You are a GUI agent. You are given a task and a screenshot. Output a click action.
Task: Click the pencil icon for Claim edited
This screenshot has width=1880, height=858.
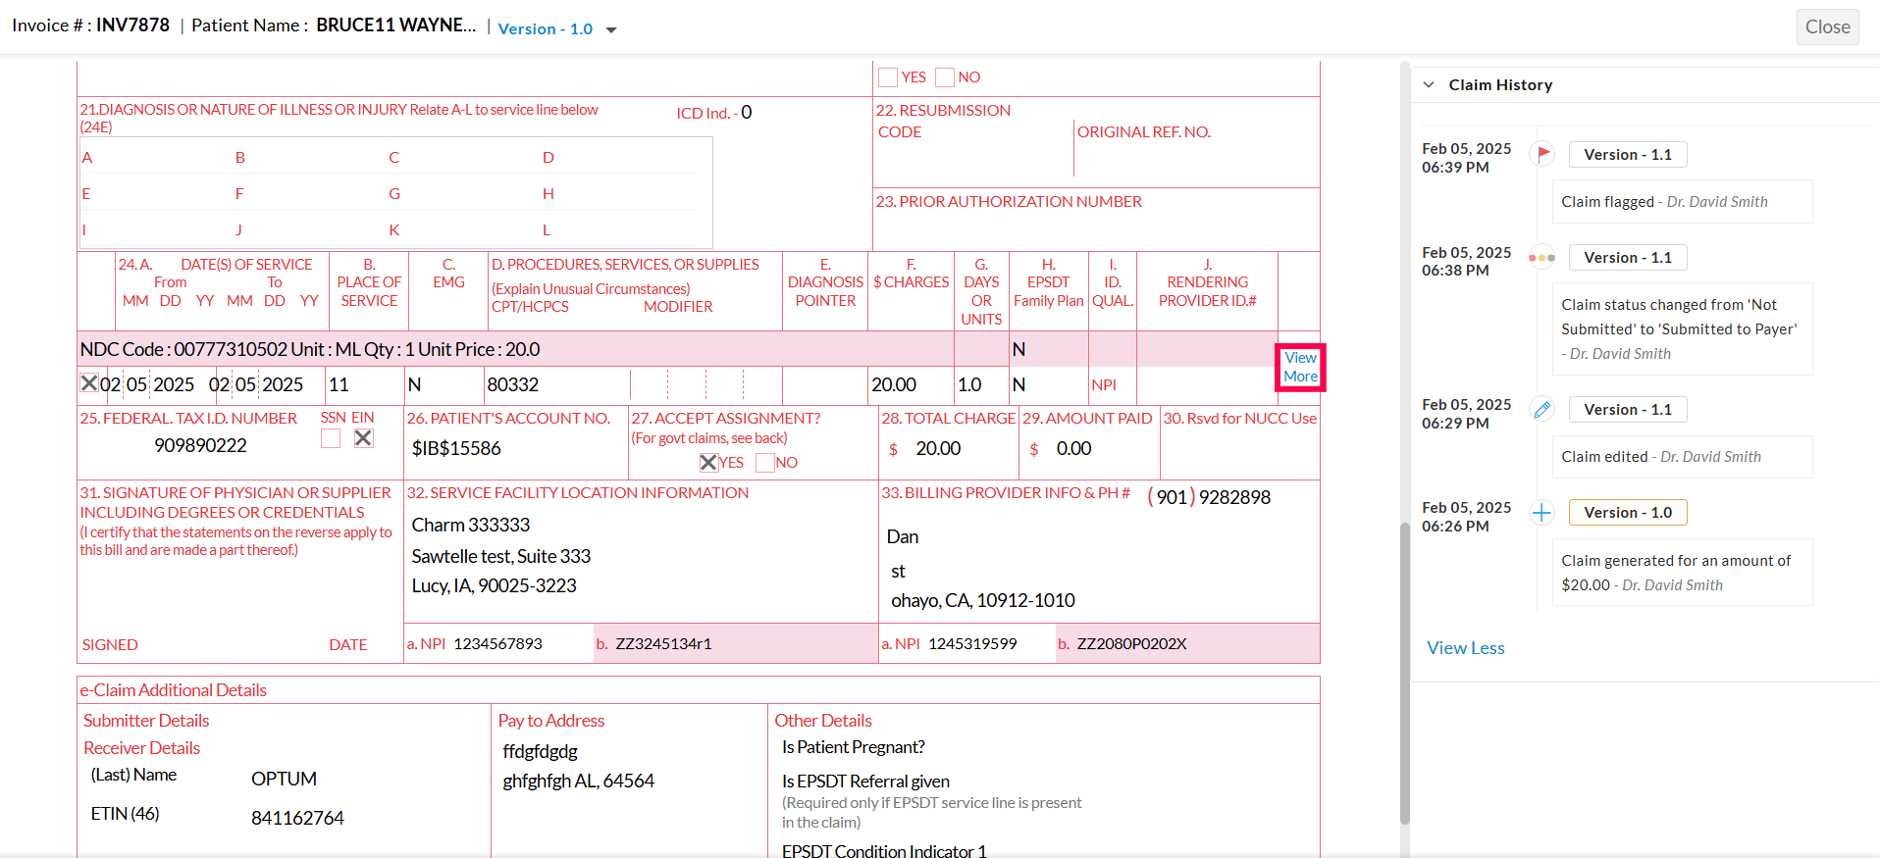pos(1541,410)
